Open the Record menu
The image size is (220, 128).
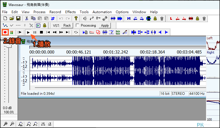click(55, 12)
